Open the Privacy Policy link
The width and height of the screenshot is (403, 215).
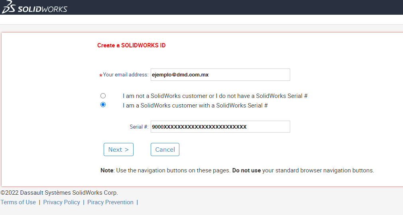click(x=61, y=202)
